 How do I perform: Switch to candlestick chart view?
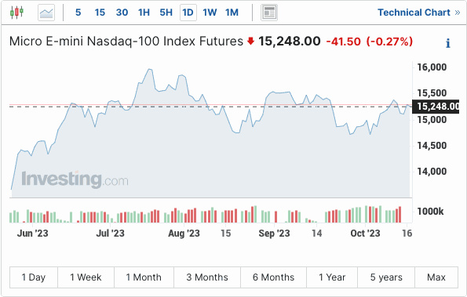(16, 13)
